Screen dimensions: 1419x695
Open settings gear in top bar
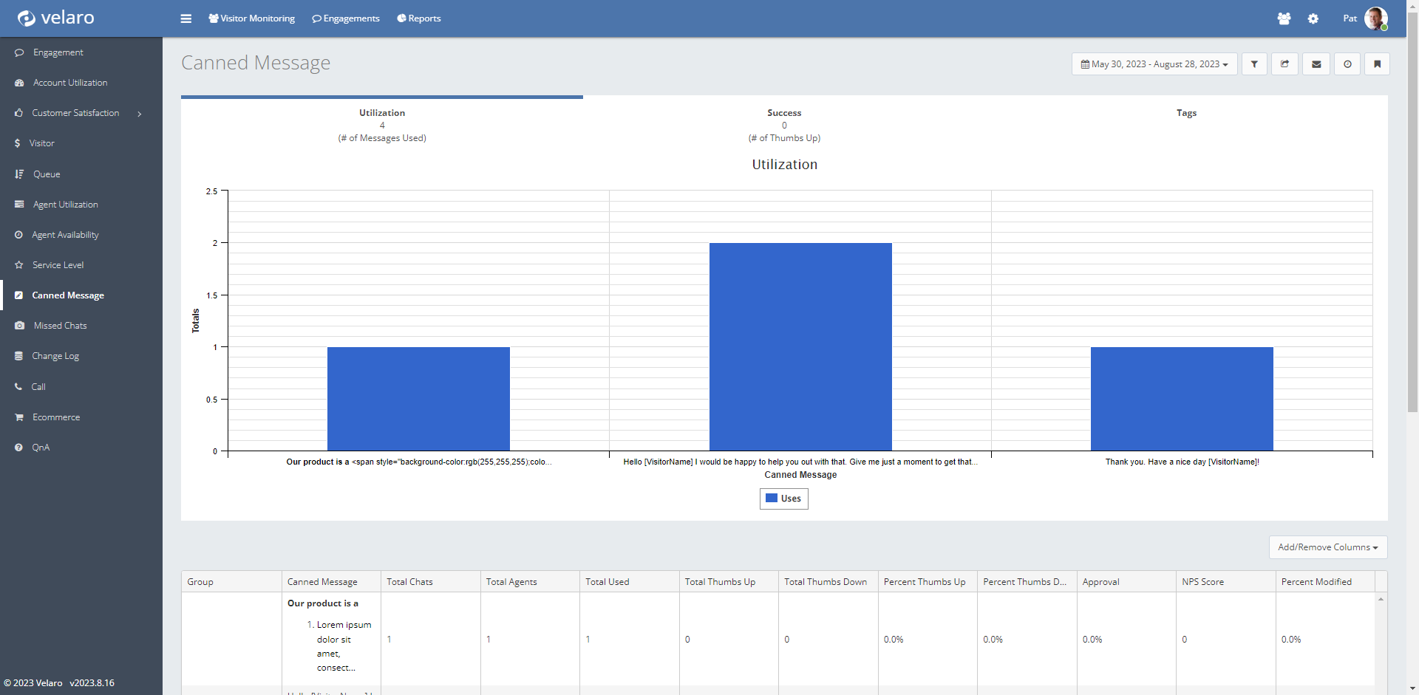[1313, 18]
